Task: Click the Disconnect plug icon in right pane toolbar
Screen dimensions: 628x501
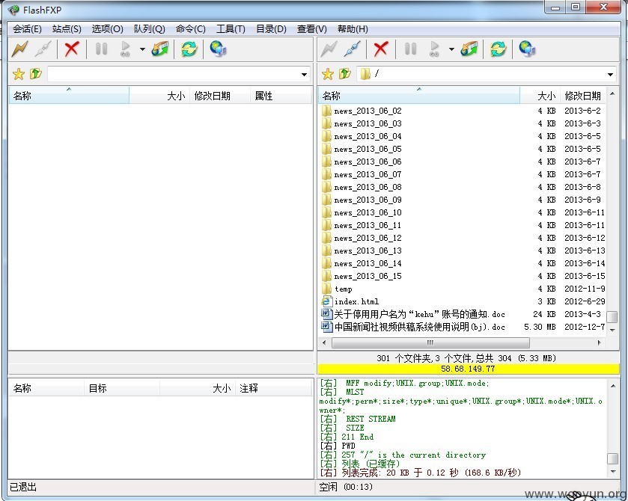Action: point(353,49)
